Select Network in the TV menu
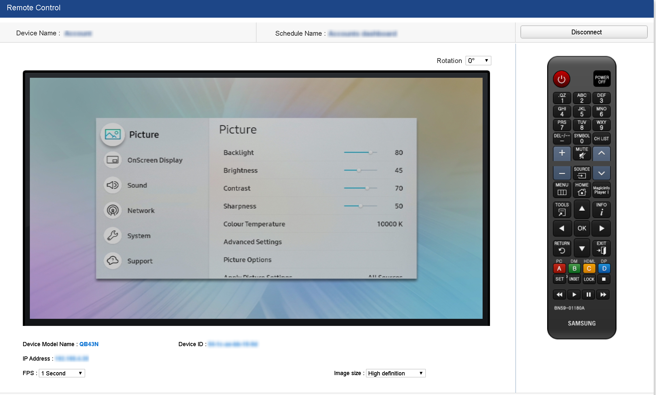 tap(141, 211)
